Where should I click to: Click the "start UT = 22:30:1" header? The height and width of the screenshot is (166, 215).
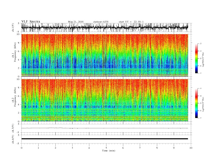[x=131, y=22]
